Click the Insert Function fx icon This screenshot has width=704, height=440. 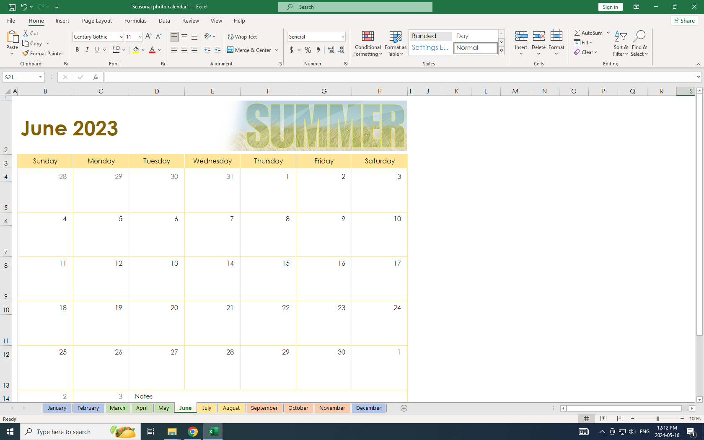[96, 77]
